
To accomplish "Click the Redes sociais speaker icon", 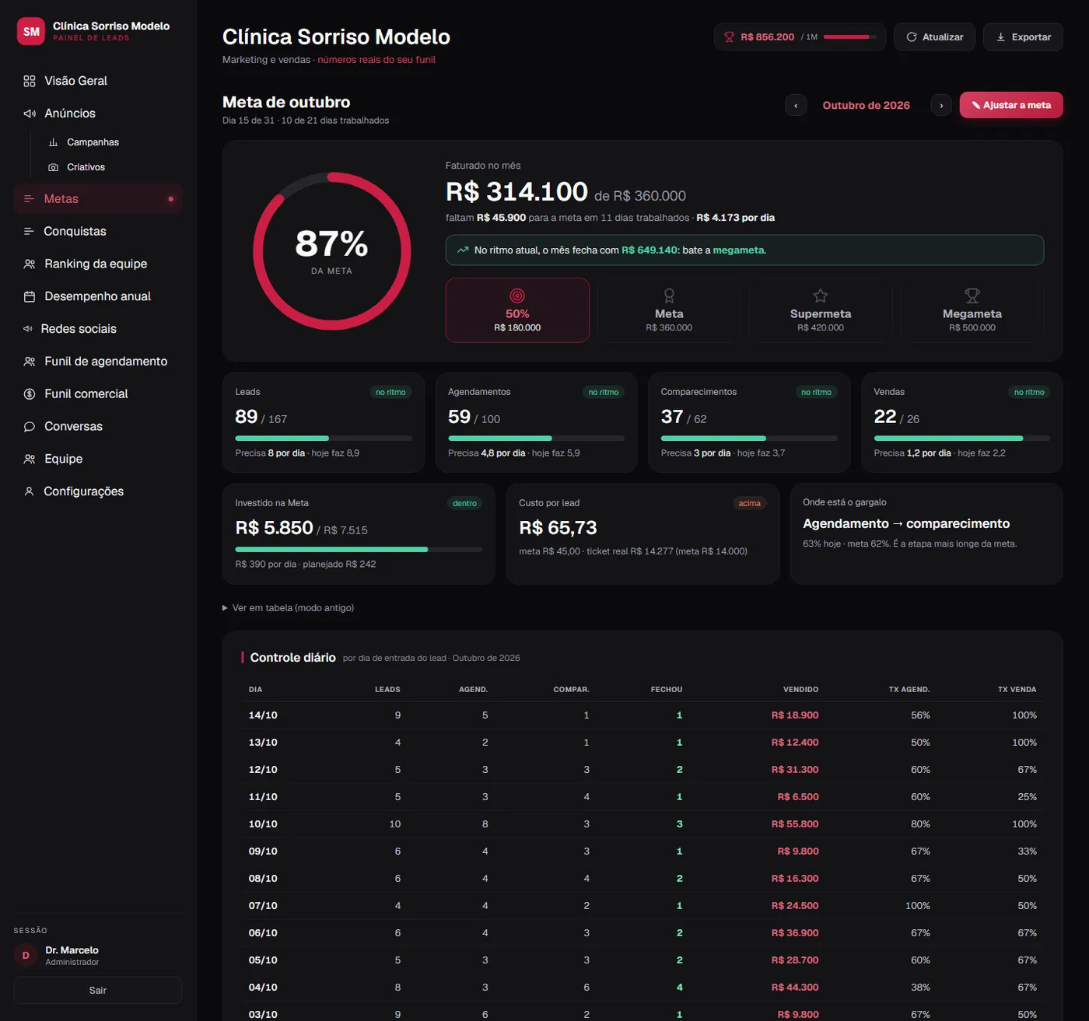I will tap(28, 329).
